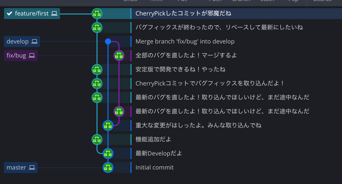This screenshot has width=342, height=184.
Task: Click avatar node of '安定版で開発できるね' commit
Action: click(97, 69)
